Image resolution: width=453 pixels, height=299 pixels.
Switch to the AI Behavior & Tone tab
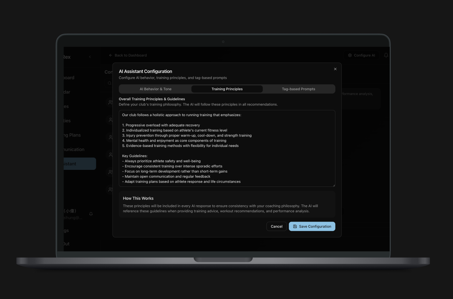[156, 89]
